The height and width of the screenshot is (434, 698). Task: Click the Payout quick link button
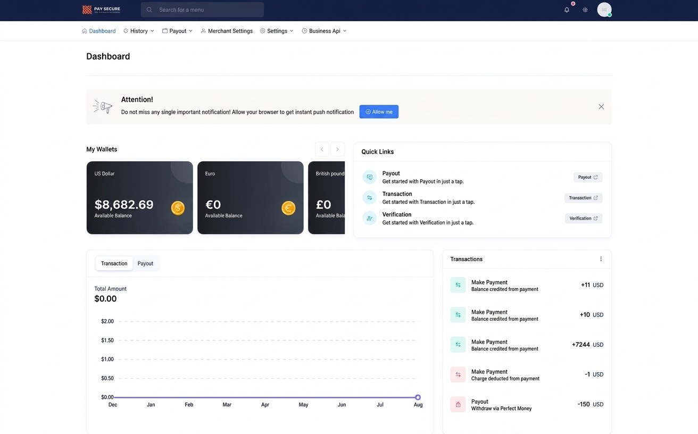(x=588, y=177)
